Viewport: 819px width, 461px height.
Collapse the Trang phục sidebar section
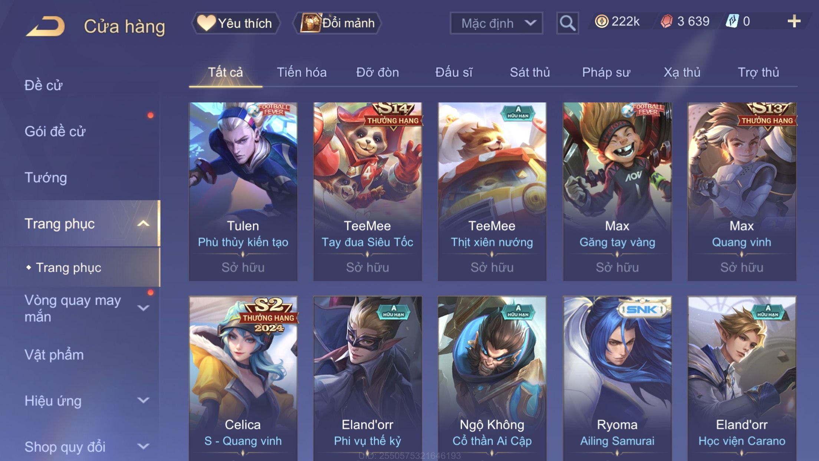click(x=143, y=223)
